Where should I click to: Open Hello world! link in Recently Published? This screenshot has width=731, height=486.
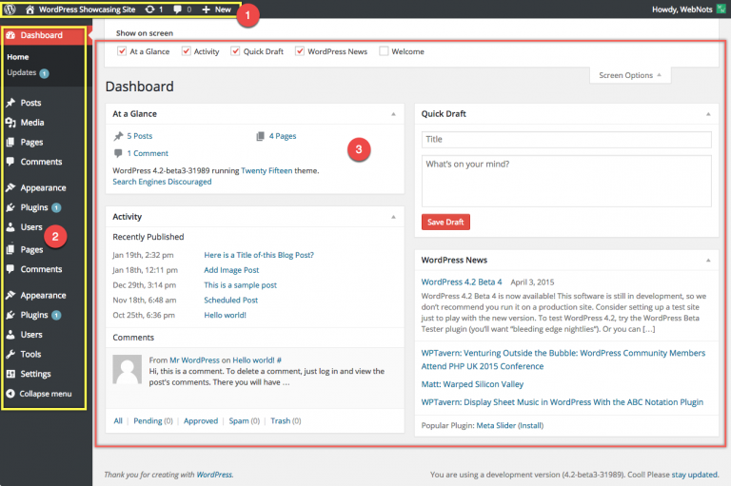225,315
